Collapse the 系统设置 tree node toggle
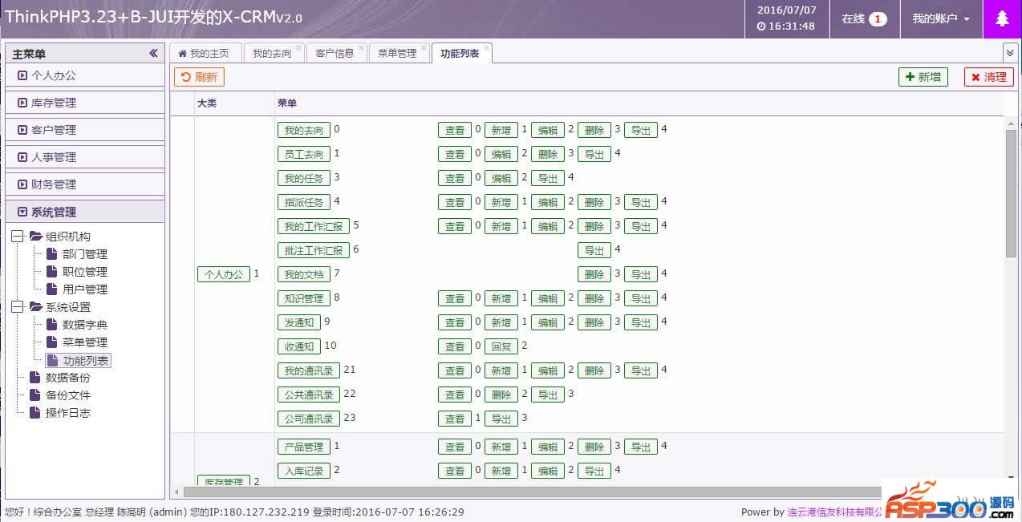Viewport: 1022px width, 522px height. [18, 307]
